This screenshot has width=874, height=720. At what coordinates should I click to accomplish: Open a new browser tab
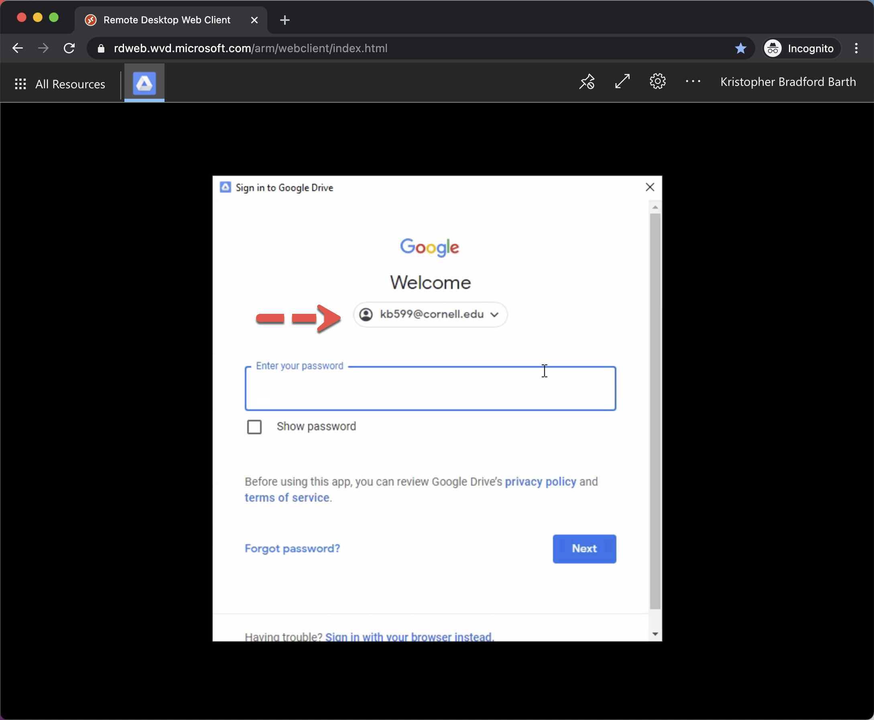pos(285,20)
